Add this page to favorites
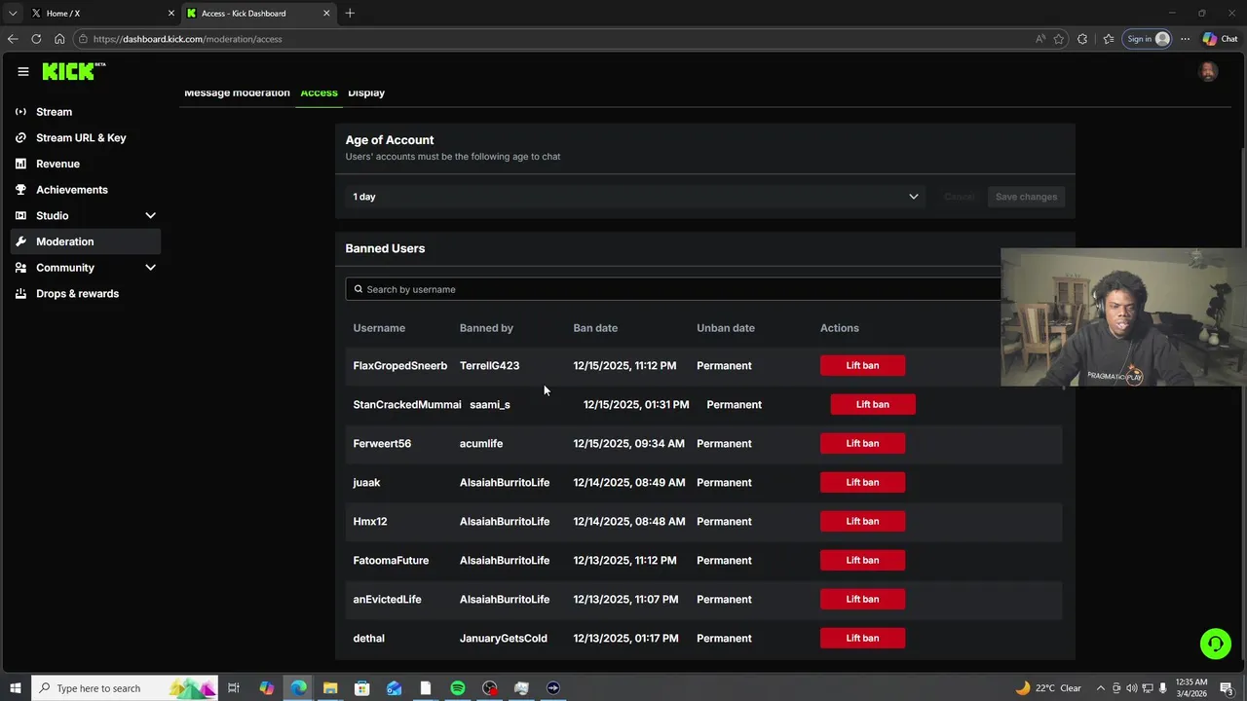This screenshot has width=1247, height=701. [1059, 39]
